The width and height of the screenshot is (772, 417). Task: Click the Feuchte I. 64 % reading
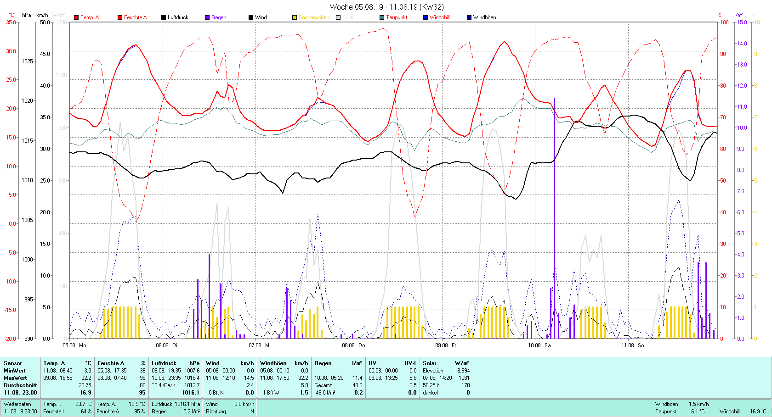pyautogui.click(x=68, y=411)
